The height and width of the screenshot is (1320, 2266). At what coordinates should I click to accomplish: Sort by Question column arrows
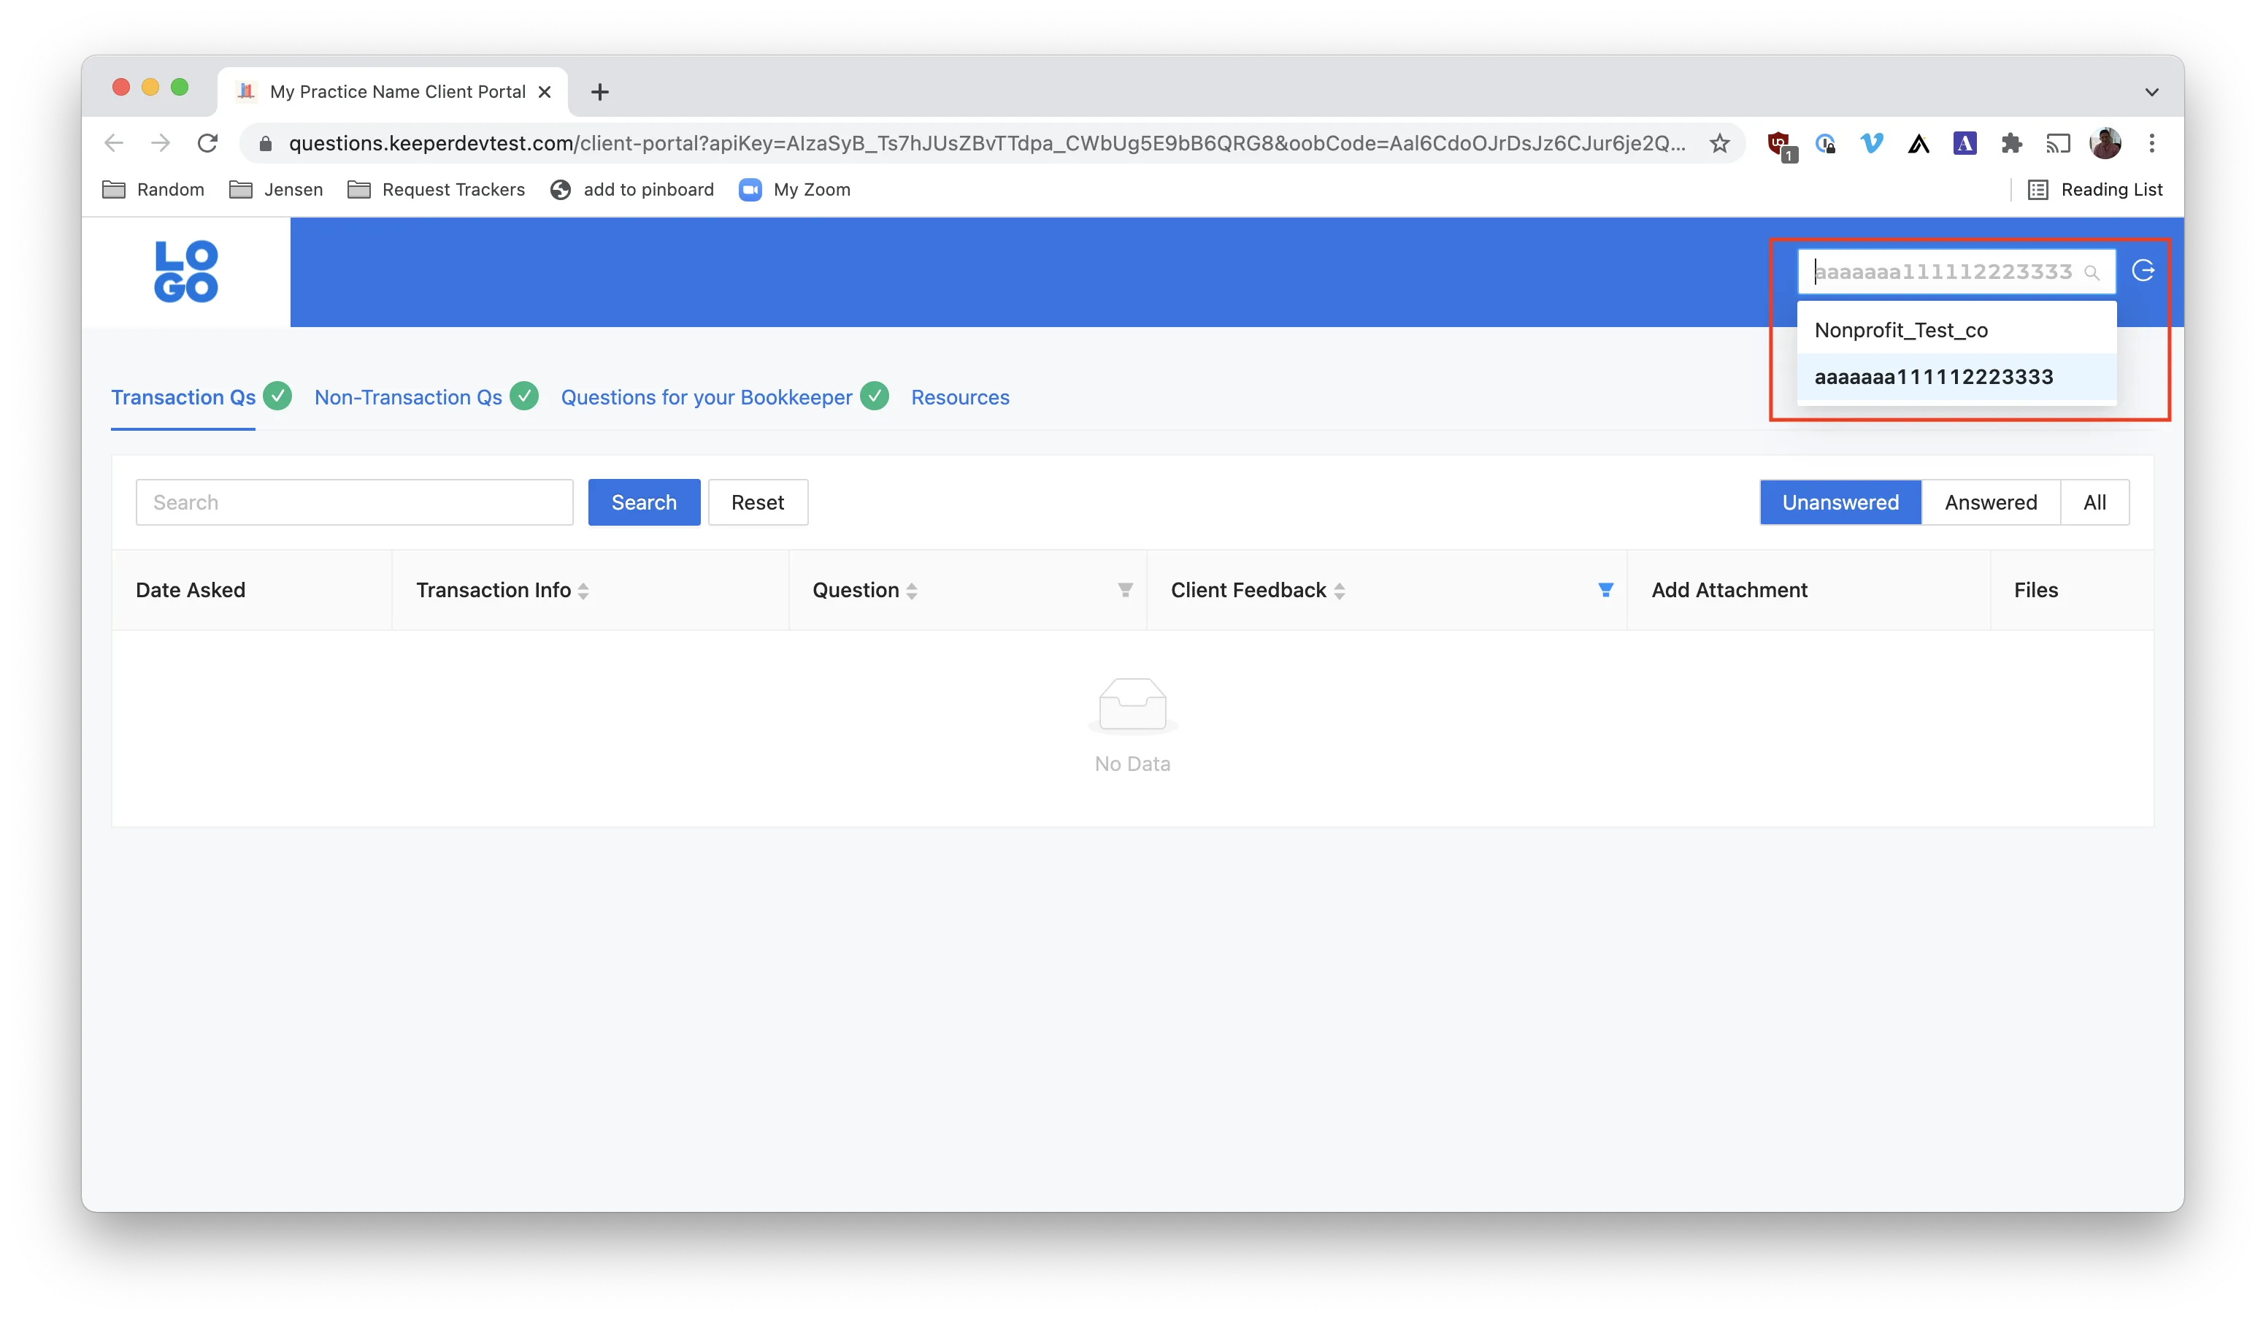(912, 591)
